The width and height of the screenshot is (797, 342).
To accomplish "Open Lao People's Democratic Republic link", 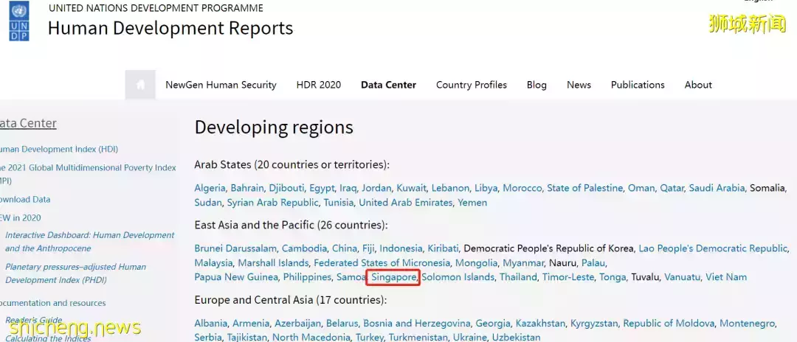I will click(713, 248).
